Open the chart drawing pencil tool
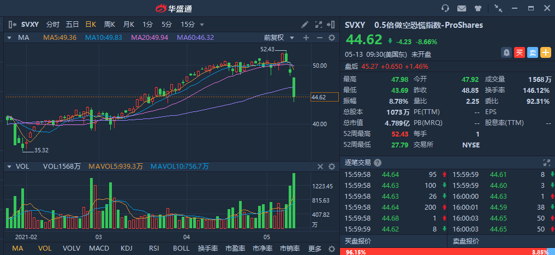The width and height of the screenshot is (555, 255). pyautogui.click(x=305, y=25)
